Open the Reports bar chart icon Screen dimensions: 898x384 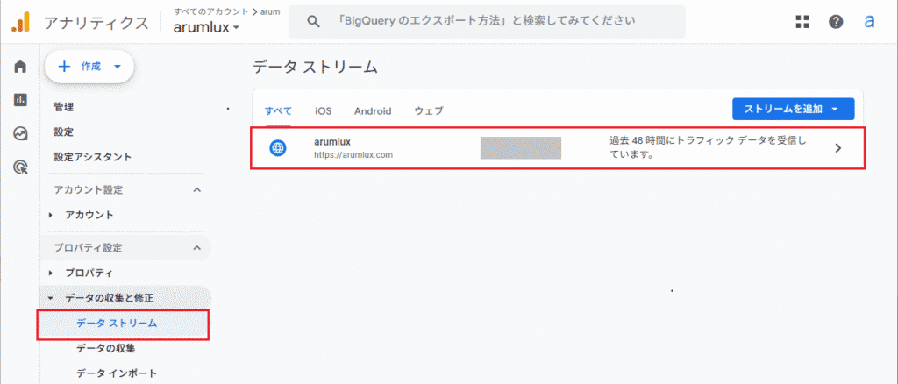tap(21, 100)
